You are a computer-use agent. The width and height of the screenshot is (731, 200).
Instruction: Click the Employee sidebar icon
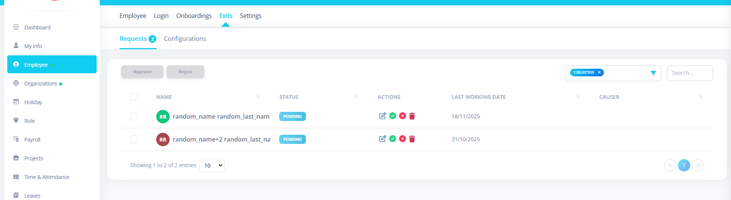16,64
